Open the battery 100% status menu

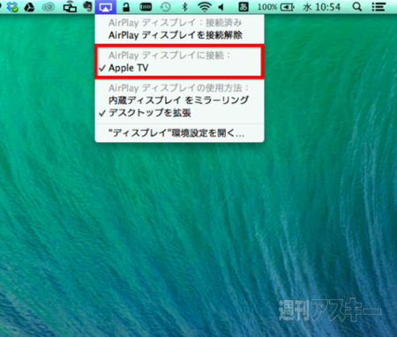276,7
